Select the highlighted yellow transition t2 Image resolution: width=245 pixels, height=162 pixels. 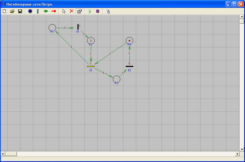coord(91,66)
